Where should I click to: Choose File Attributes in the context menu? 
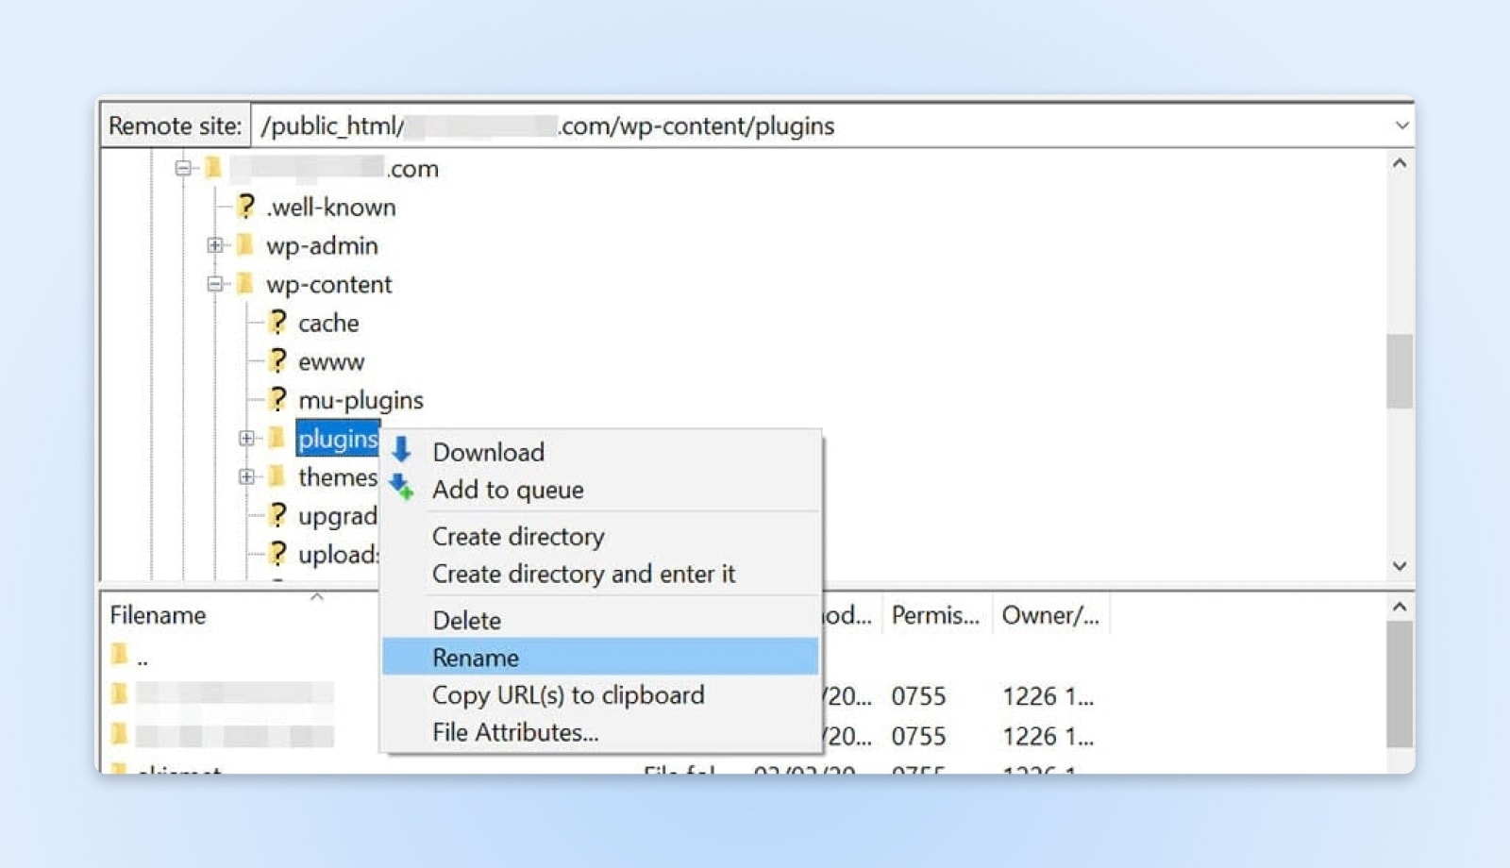tap(514, 732)
